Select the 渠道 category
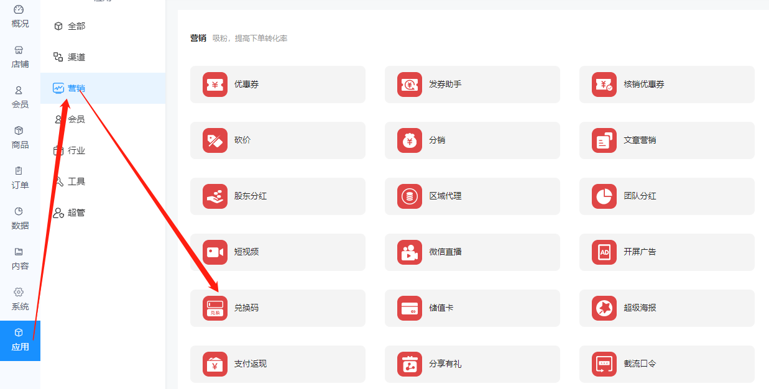This screenshot has width=769, height=389. 103,57
